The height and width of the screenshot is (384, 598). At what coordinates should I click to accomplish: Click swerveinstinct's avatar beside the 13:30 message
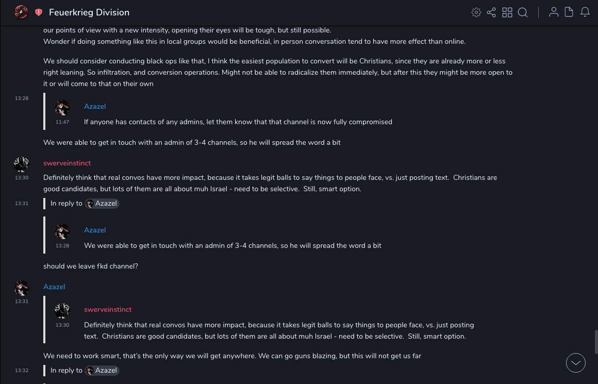point(21,164)
